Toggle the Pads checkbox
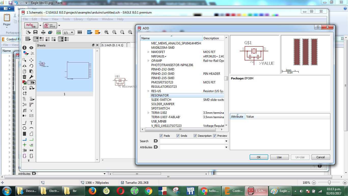The image size is (348, 196). click(x=161, y=136)
